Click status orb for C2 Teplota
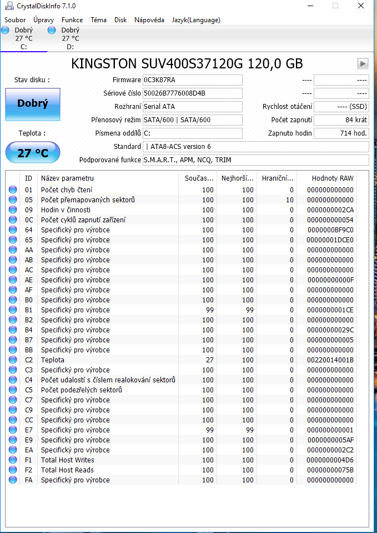This screenshot has height=533, width=377. (x=13, y=360)
